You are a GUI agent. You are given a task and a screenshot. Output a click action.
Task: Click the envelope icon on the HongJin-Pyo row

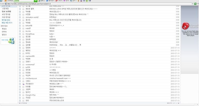coord(23,95)
